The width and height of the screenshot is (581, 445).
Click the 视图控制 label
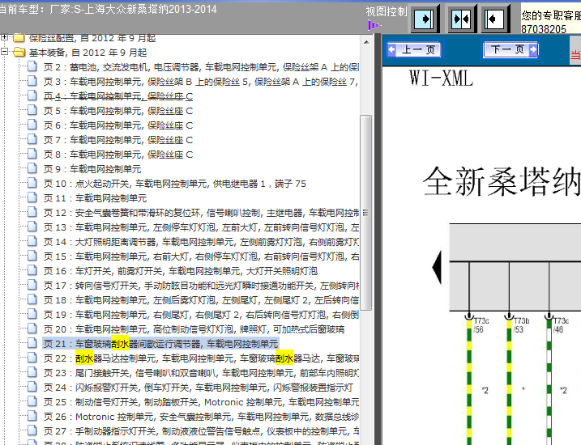(386, 11)
